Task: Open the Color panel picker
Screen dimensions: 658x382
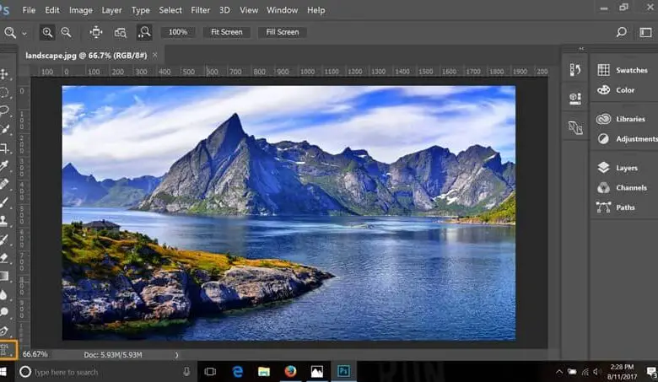Action: (624, 90)
